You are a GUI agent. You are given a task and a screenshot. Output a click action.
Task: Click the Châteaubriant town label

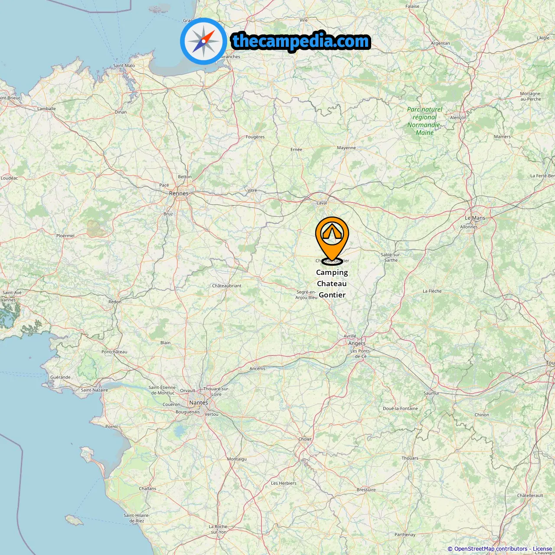click(227, 286)
